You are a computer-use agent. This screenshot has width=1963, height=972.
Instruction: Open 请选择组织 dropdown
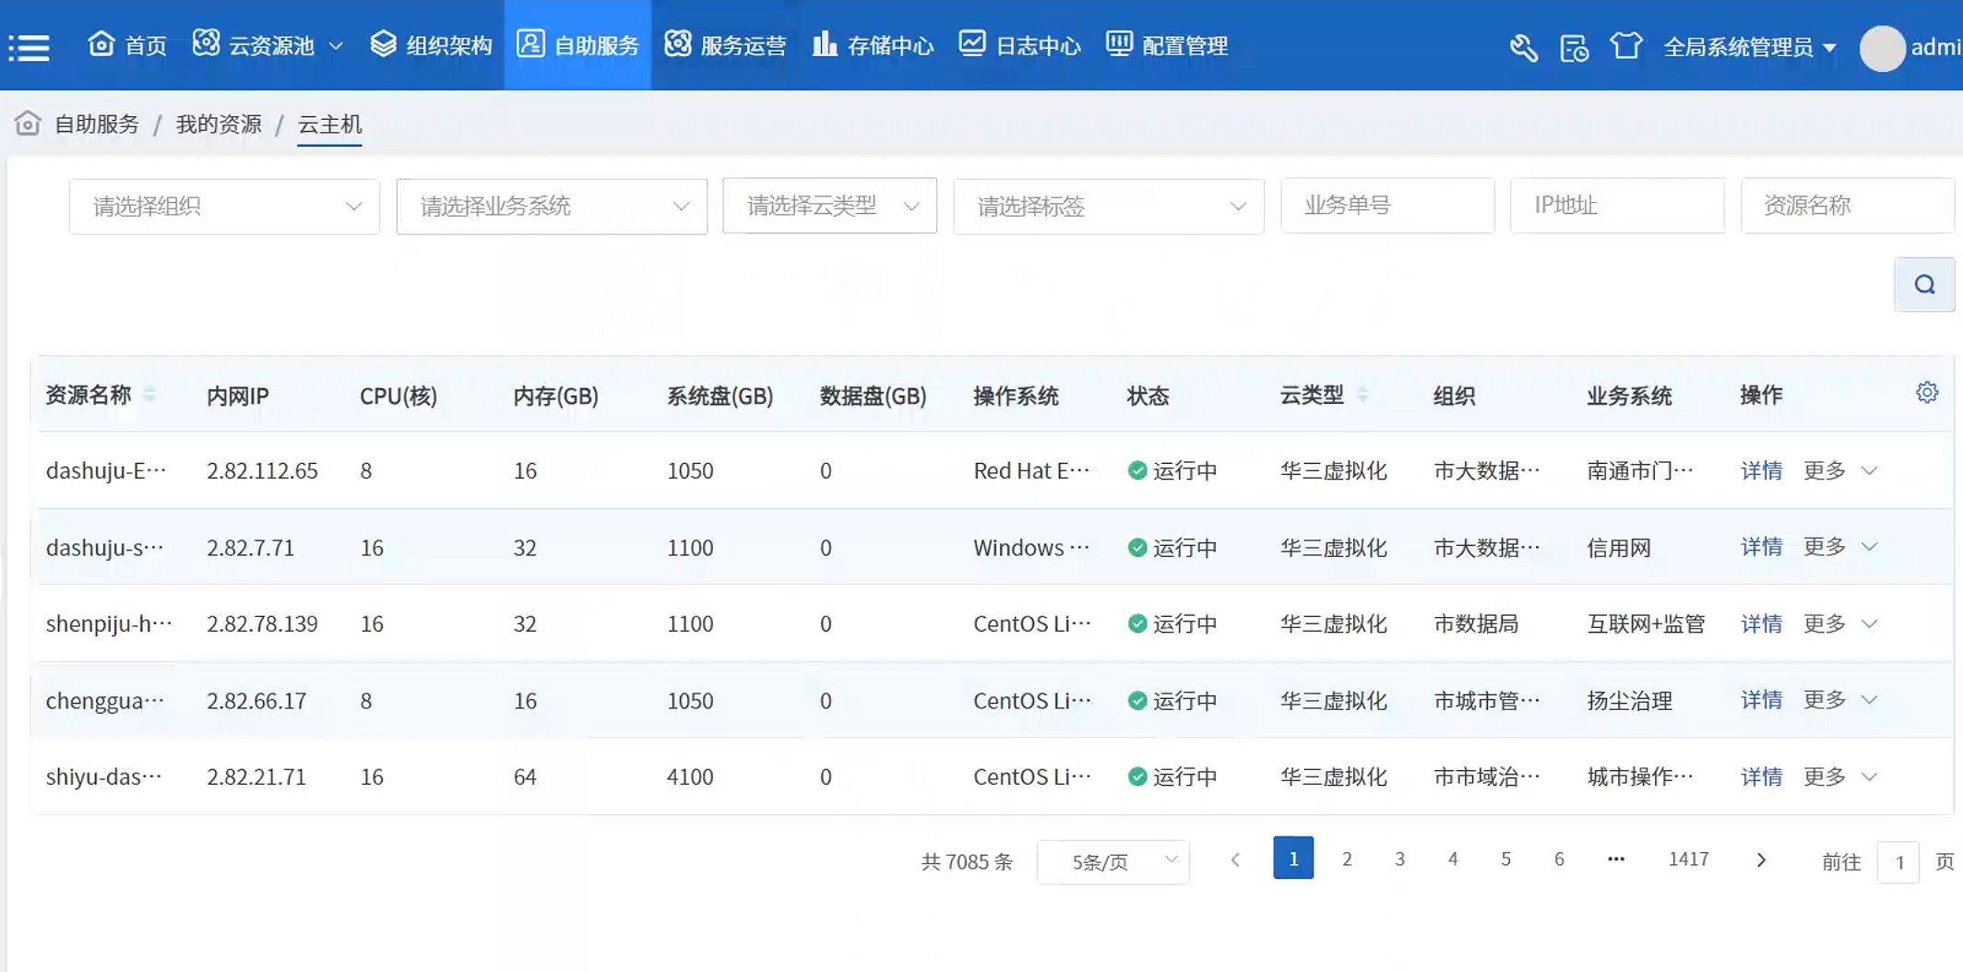[224, 207]
